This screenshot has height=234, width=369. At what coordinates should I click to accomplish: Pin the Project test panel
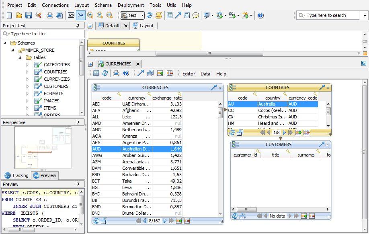tap(78, 26)
